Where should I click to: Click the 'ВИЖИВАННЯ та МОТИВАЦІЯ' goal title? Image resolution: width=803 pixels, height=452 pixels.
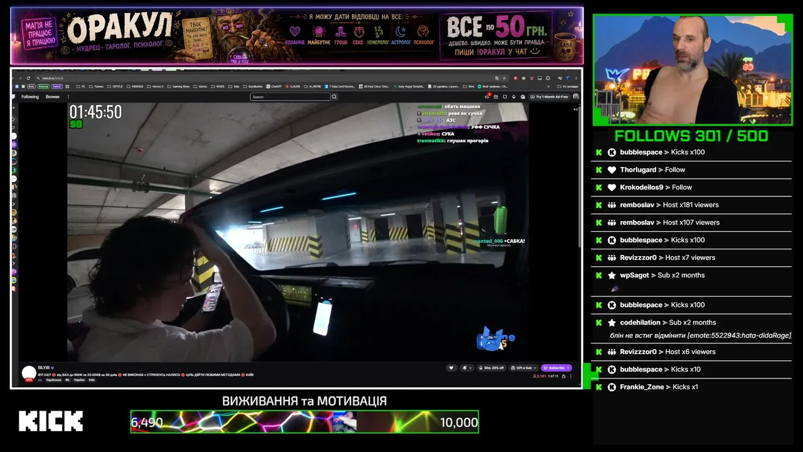(x=304, y=401)
